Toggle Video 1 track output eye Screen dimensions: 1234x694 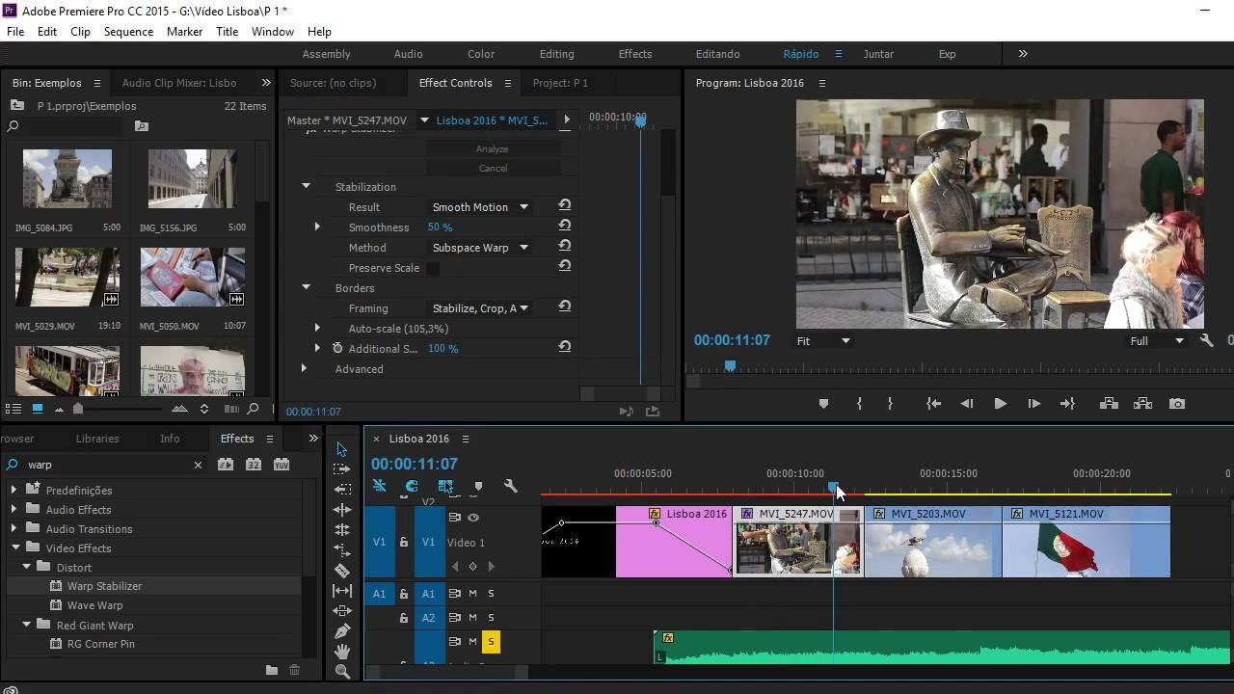coord(473,518)
